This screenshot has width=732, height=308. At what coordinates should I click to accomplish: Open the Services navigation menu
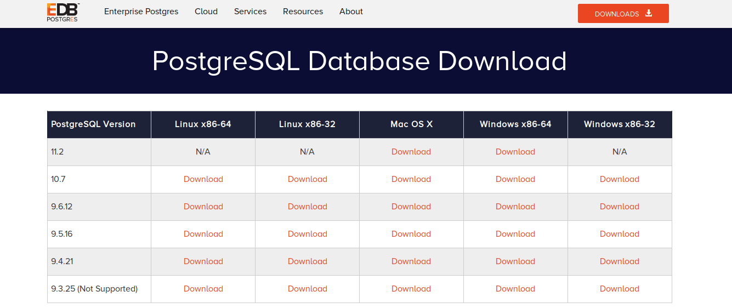tap(250, 12)
